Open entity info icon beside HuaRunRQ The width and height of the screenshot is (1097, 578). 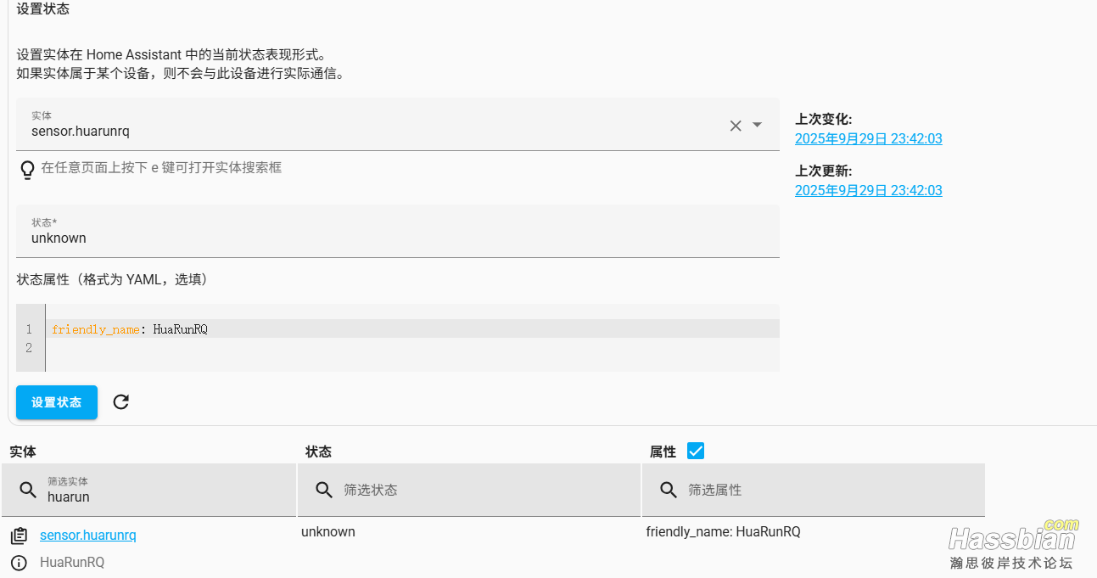tap(19, 563)
